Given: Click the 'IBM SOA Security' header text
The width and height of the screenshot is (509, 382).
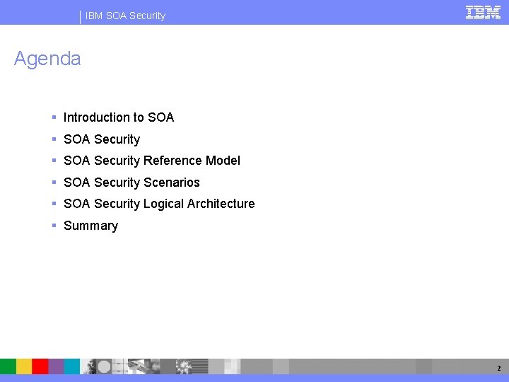Looking at the screenshot, I should (125, 16).
